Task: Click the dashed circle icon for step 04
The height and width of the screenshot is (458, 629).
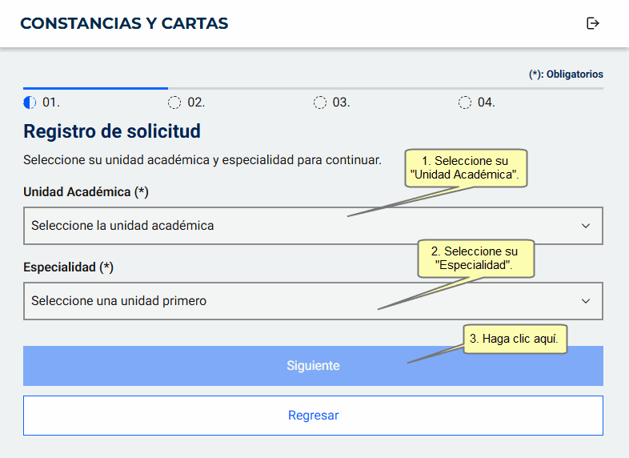Action: (x=464, y=102)
